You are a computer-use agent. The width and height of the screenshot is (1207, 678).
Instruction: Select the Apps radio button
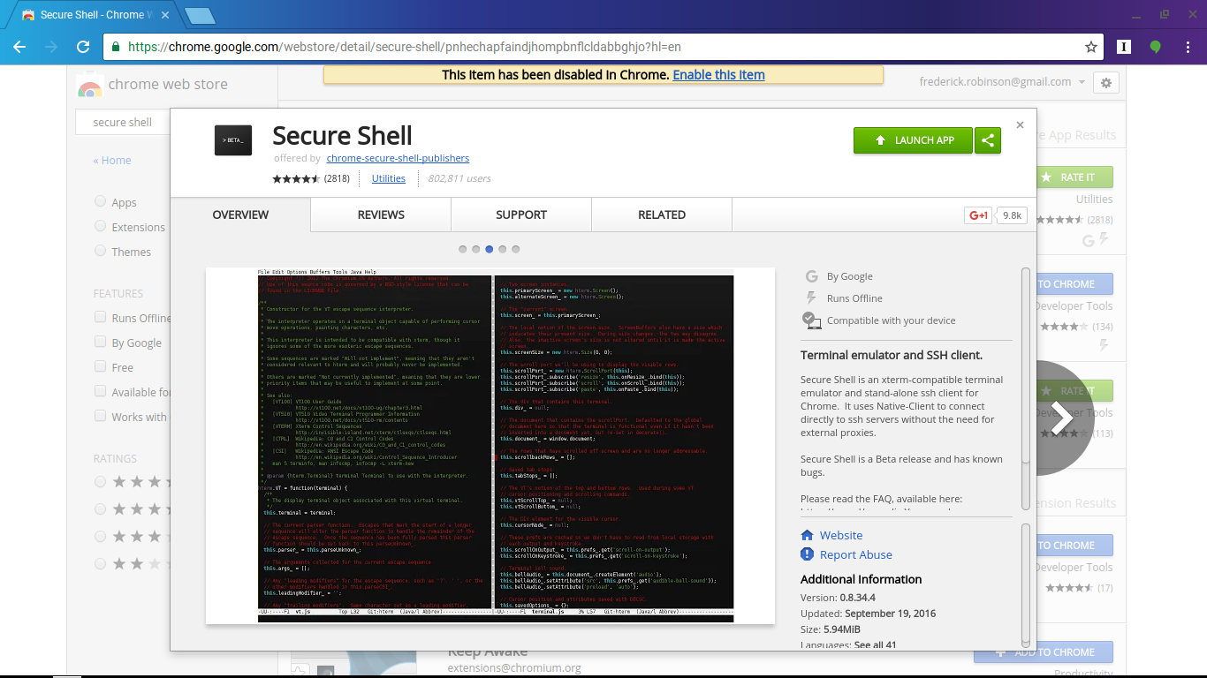tap(100, 201)
